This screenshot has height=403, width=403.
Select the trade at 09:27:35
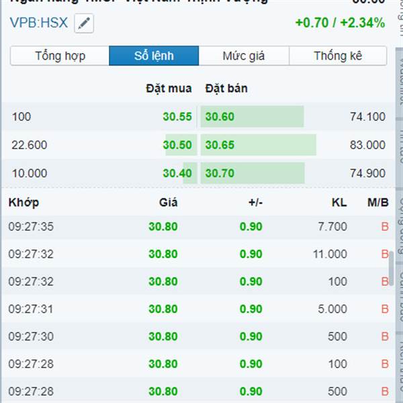[198, 227]
